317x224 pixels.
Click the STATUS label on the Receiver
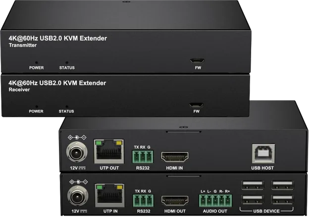pos(66,112)
